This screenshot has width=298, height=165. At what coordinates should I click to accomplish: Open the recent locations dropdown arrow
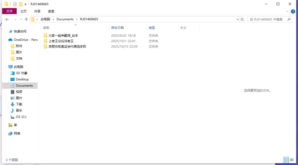(x=20, y=19)
